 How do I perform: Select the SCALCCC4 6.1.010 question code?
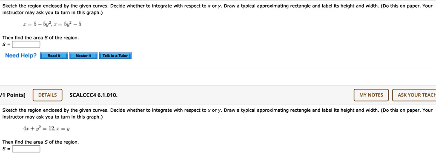click(x=93, y=95)
